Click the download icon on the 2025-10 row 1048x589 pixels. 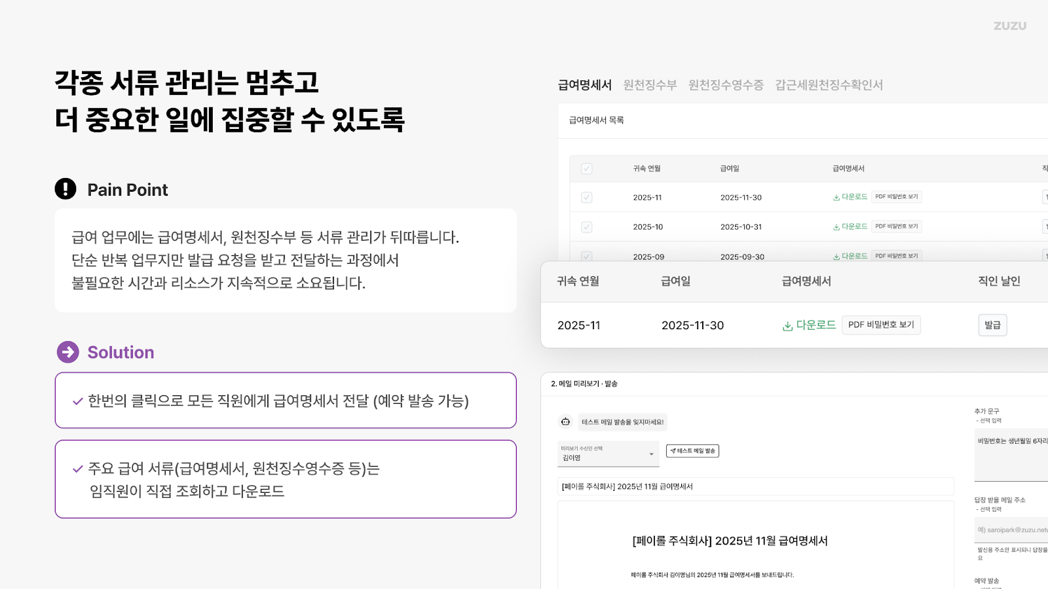836,226
